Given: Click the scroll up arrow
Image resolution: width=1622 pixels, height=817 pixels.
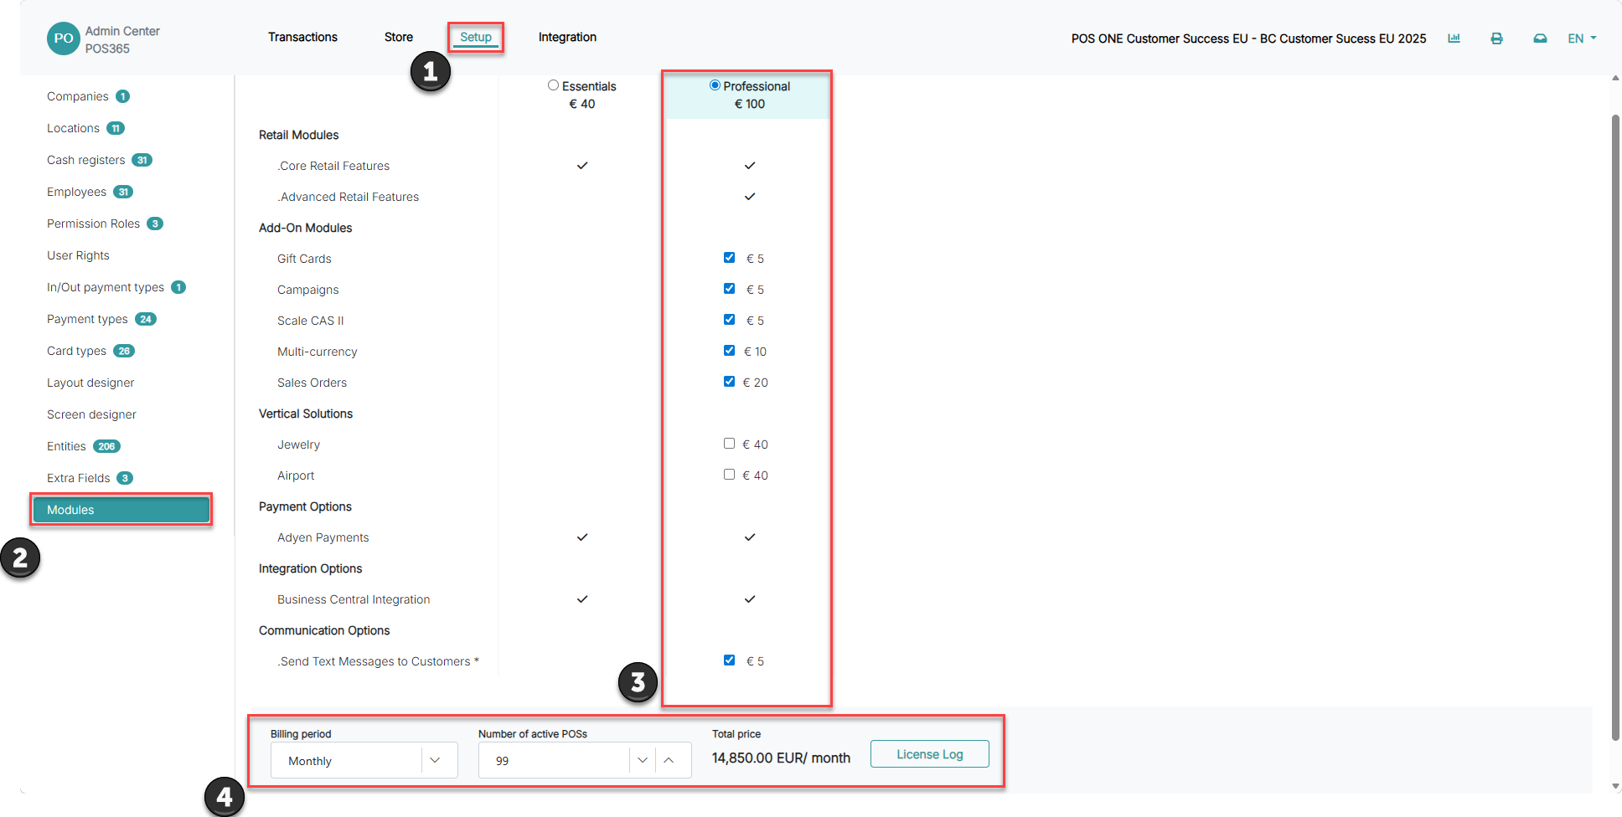Looking at the screenshot, I should click(x=1615, y=79).
